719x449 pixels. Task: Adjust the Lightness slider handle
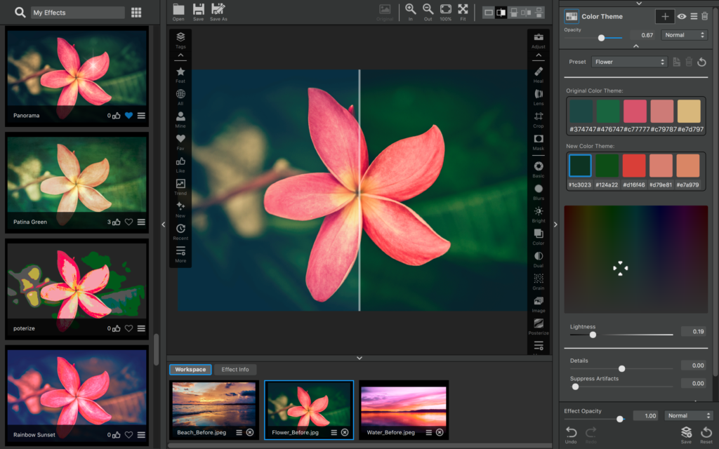(x=593, y=335)
